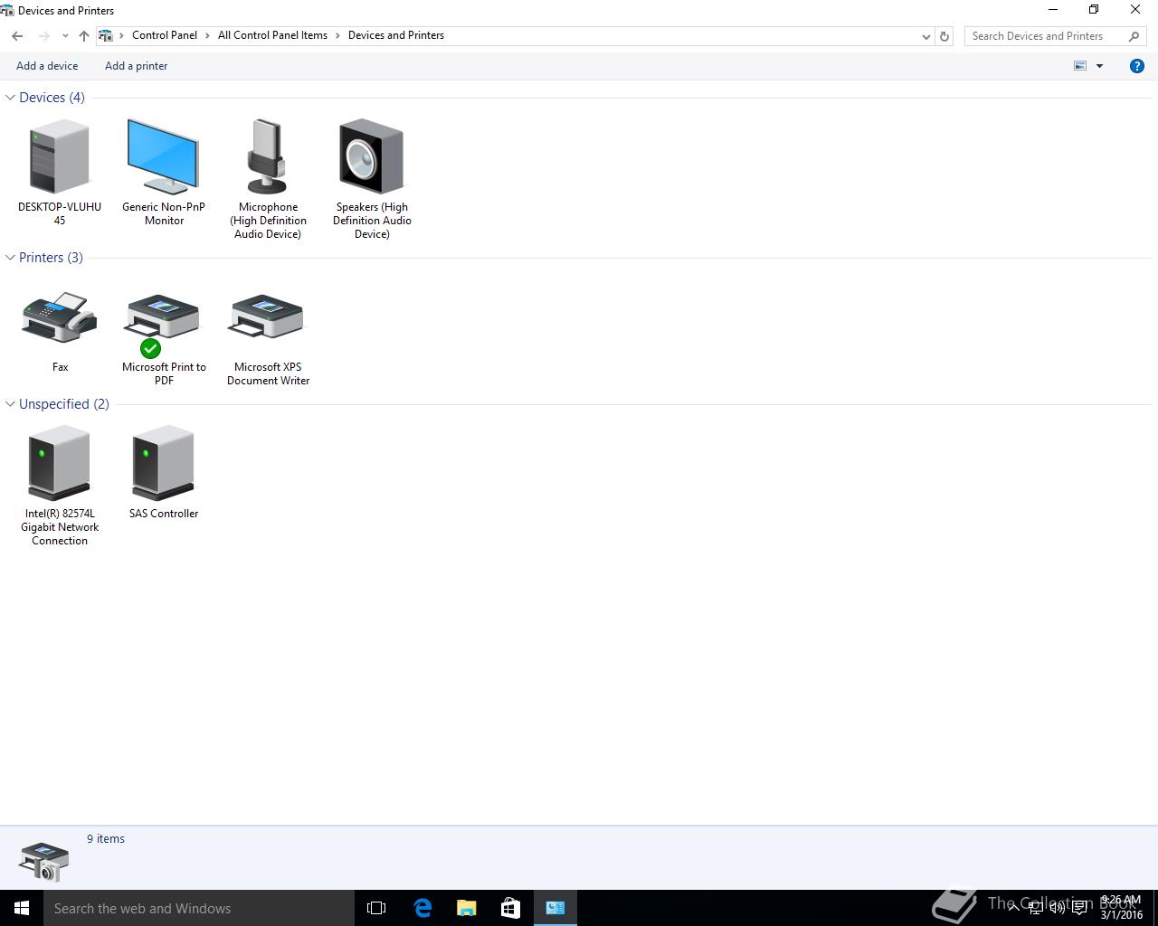The image size is (1158, 926).
Task: Open Action Center notifications icon
Action: point(1079,908)
